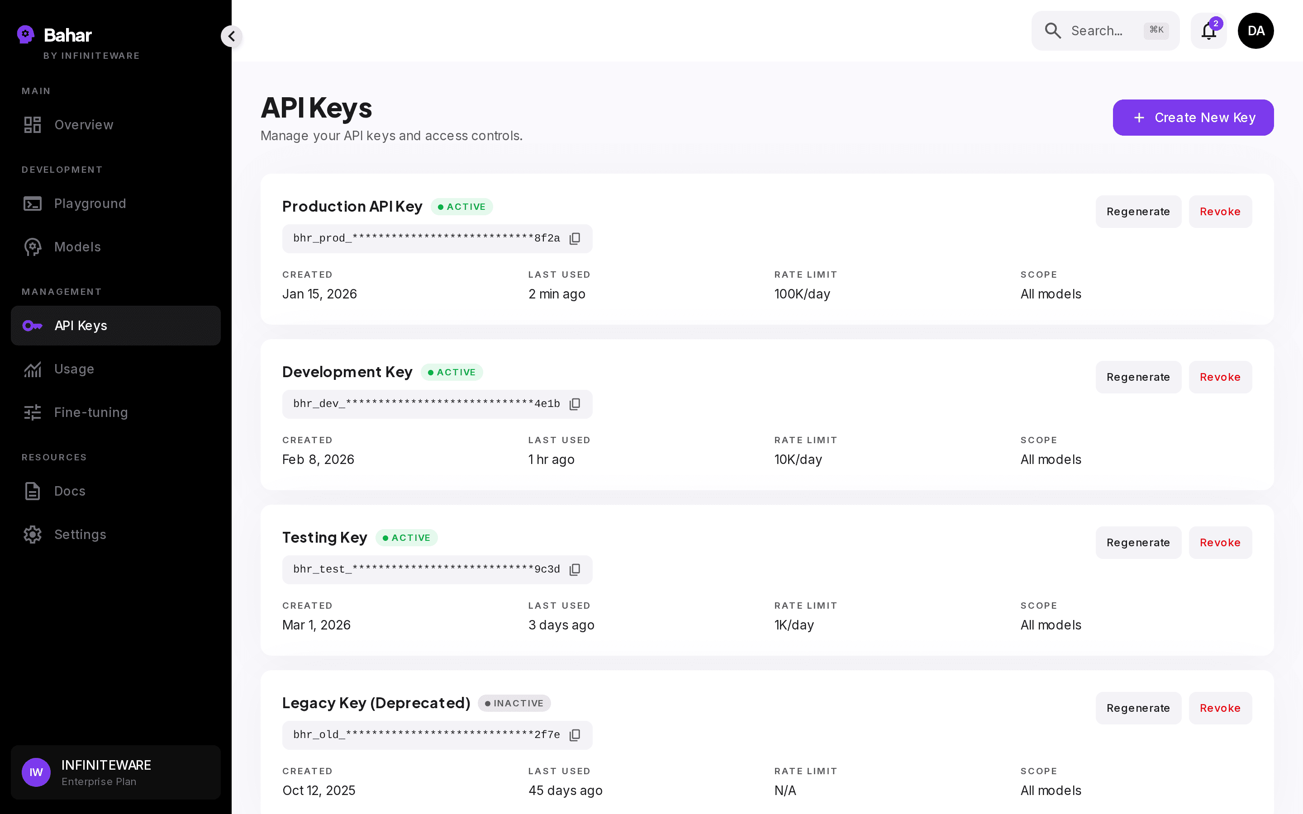
Task: Go to Overview in sidebar
Action: coord(116,124)
